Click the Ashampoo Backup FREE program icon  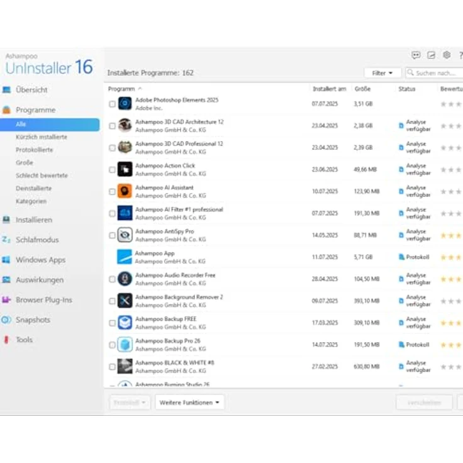[x=125, y=323]
